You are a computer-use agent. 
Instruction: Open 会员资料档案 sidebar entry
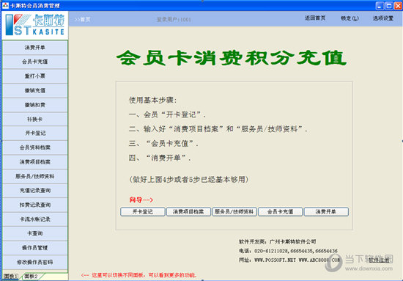coord(35,147)
